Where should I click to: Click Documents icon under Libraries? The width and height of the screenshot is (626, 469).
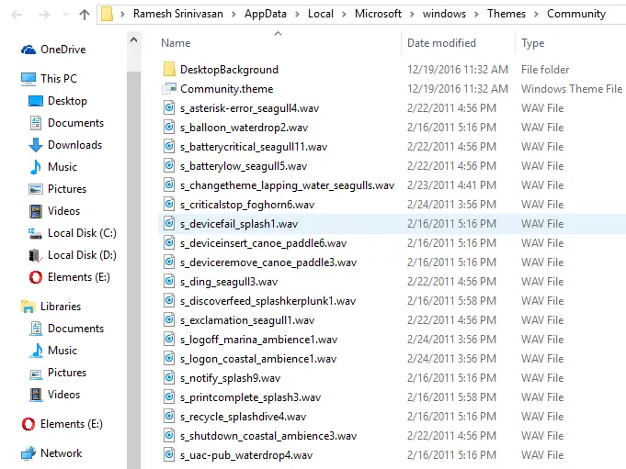click(36, 329)
